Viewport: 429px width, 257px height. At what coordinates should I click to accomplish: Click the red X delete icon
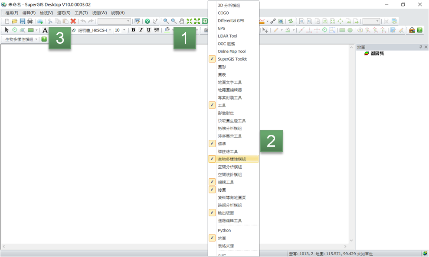pos(73,21)
